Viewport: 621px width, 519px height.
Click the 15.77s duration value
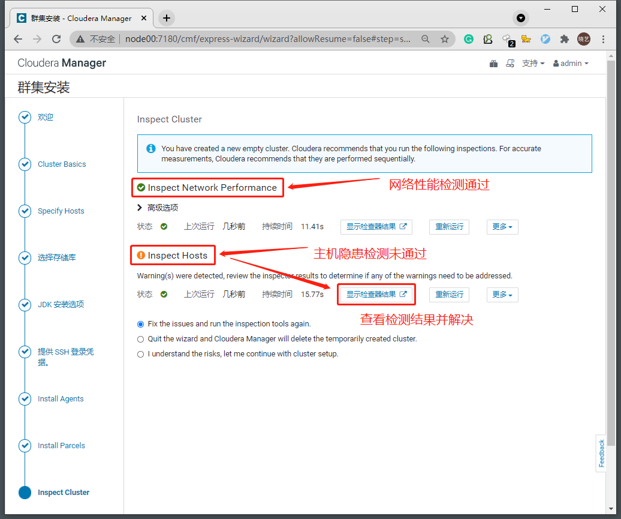click(312, 295)
